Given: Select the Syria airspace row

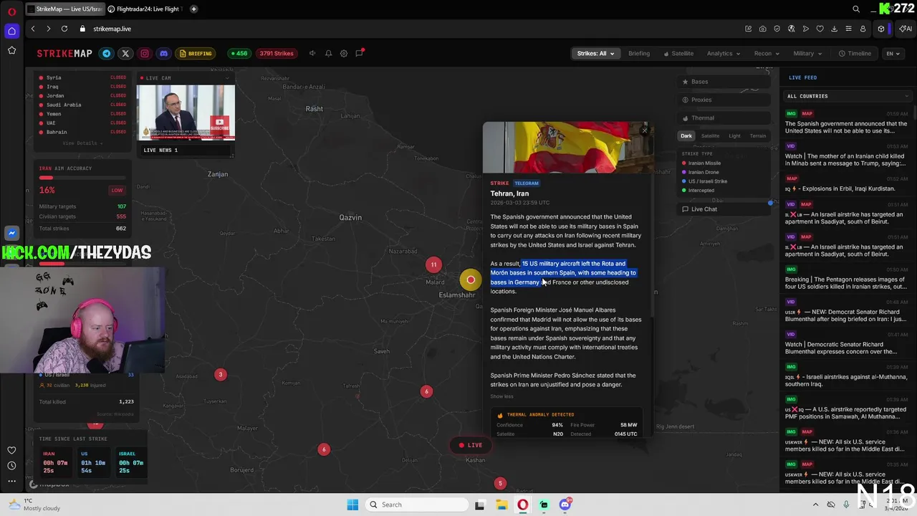Looking at the screenshot, I should click(x=82, y=77).
